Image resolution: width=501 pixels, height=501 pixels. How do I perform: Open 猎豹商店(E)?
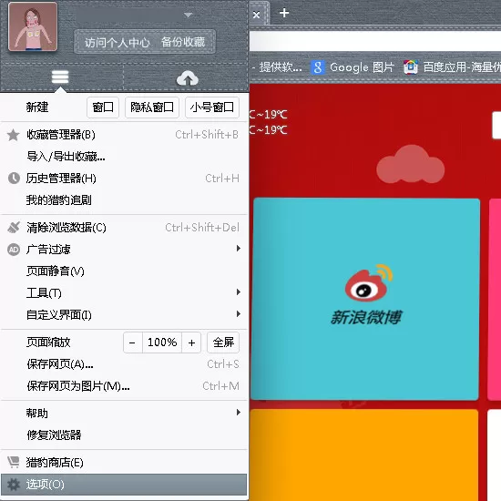pyautogui.click(x=124, y=463)
